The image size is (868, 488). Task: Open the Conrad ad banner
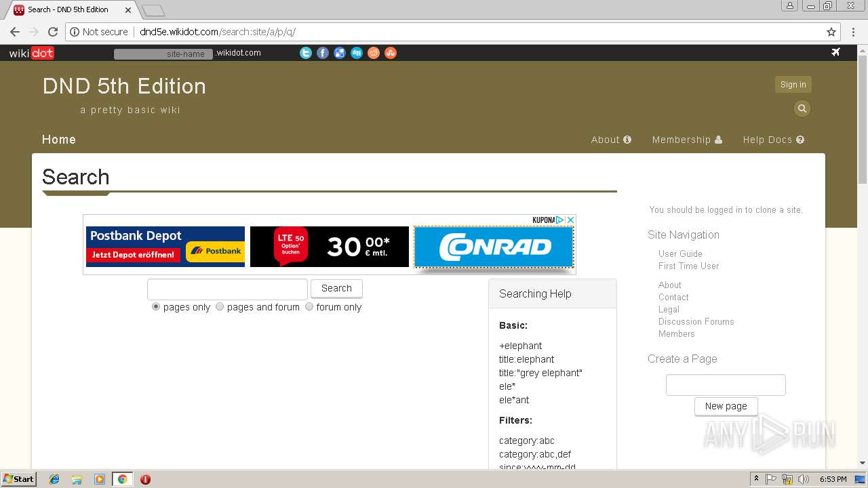click(x=494, y=247)
